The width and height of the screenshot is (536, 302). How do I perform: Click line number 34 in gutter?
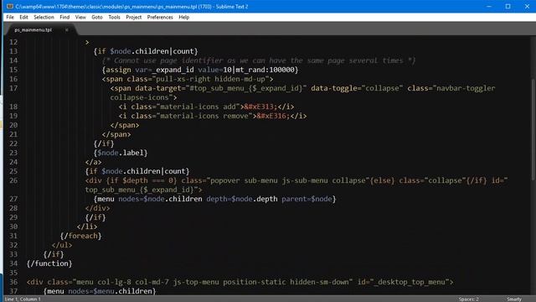pyautogui.click(x=13, y=263)
